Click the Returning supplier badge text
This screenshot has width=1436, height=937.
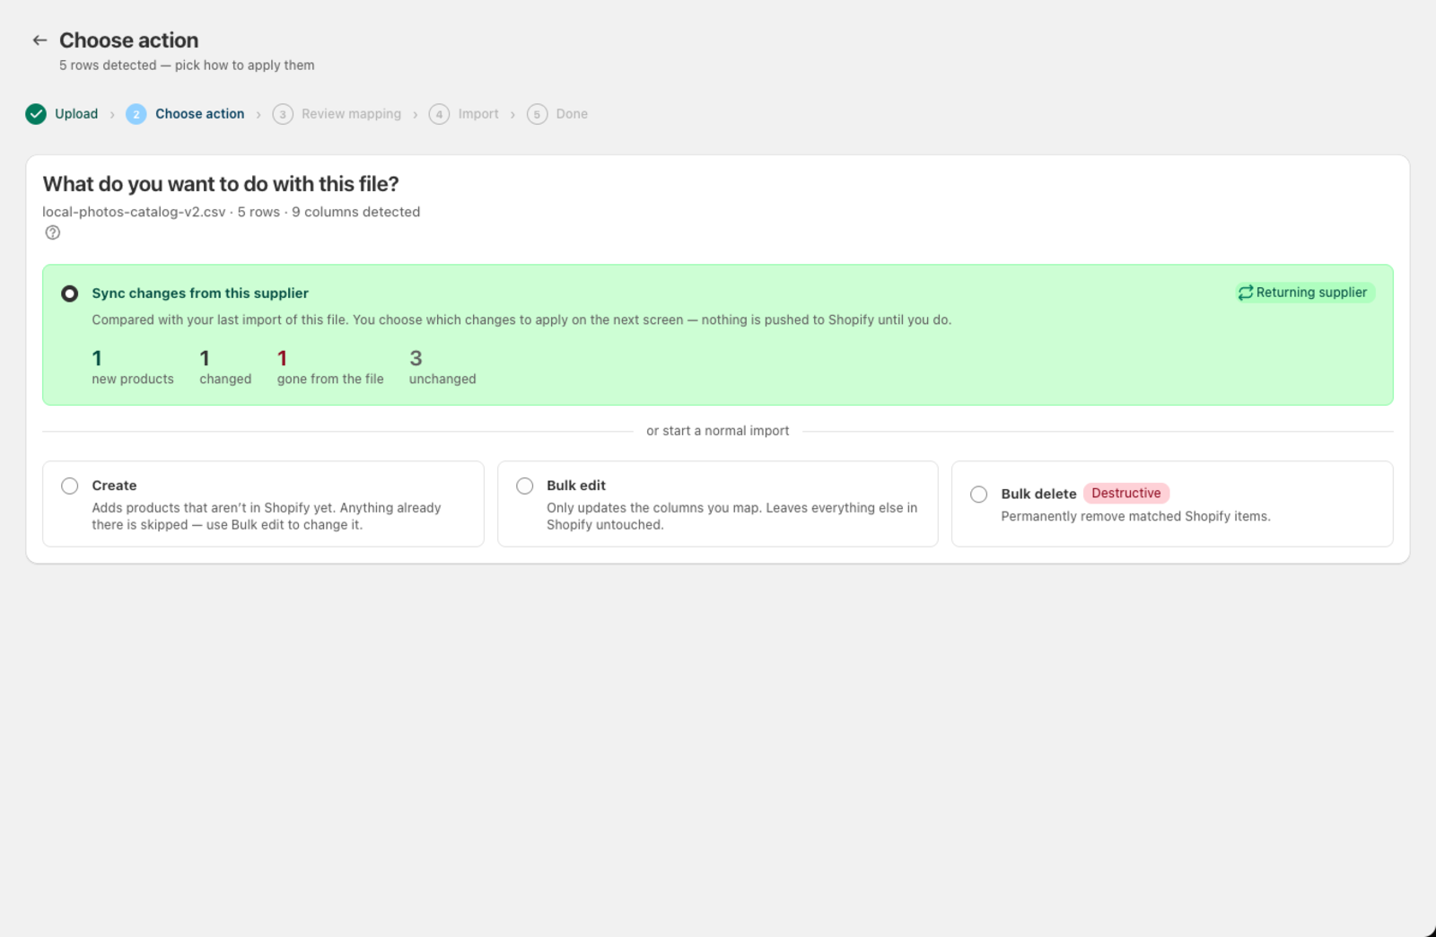[1311, 293]
